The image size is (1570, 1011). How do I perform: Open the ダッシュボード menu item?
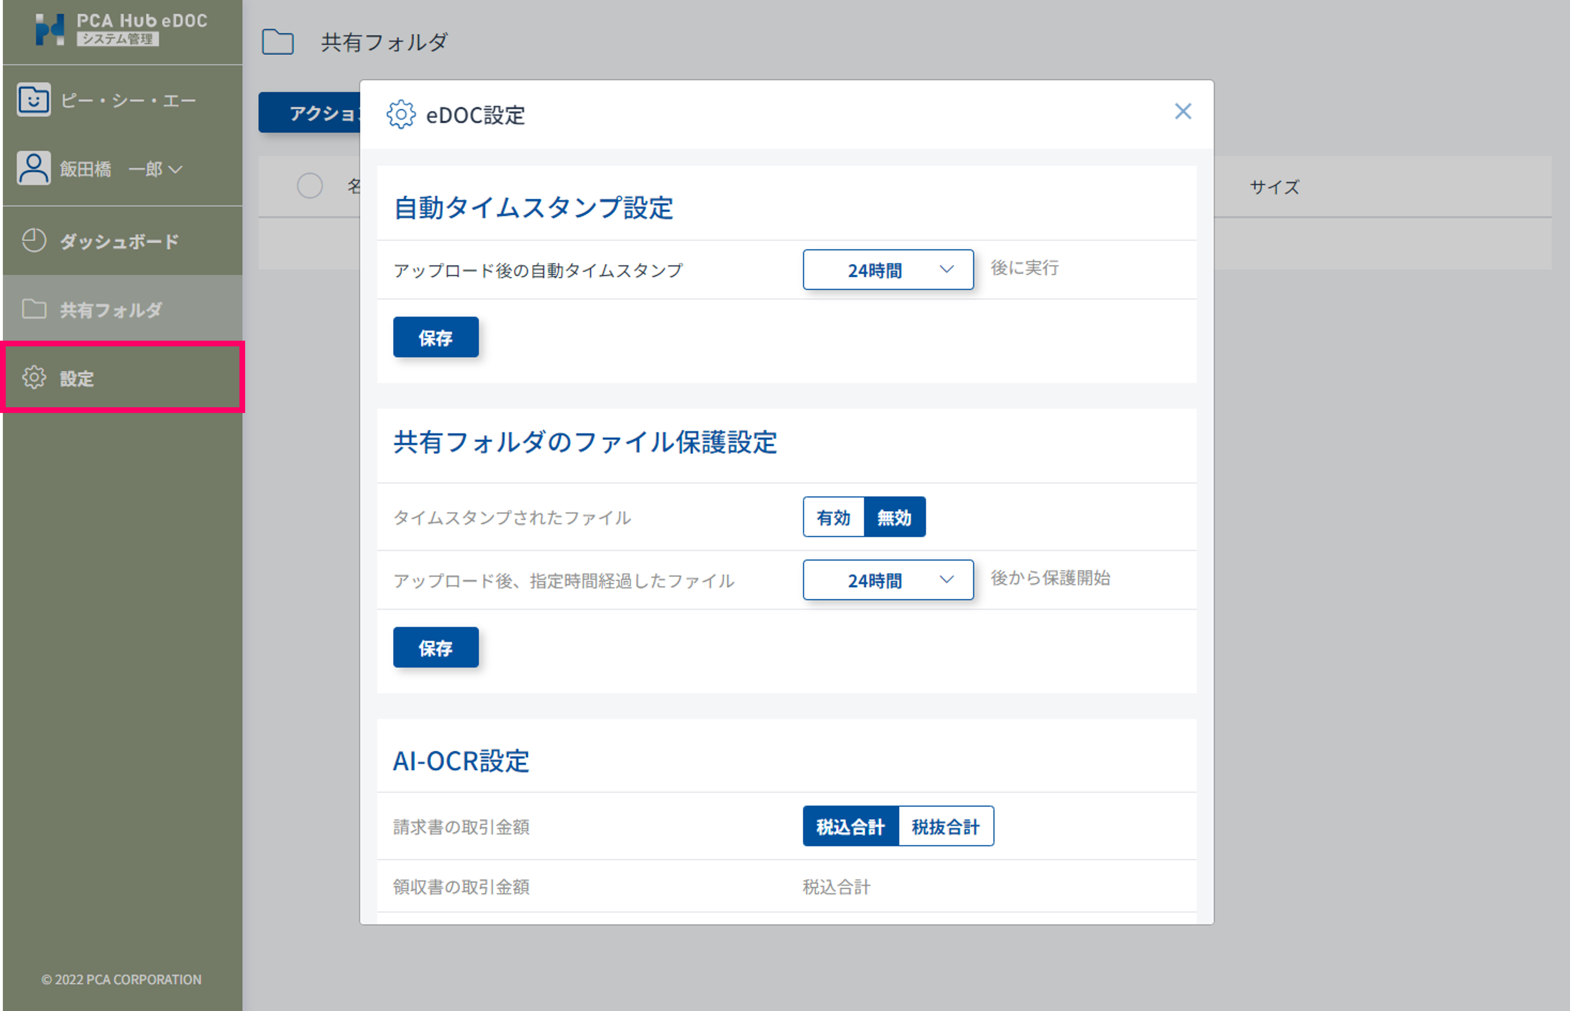point(119,241)
